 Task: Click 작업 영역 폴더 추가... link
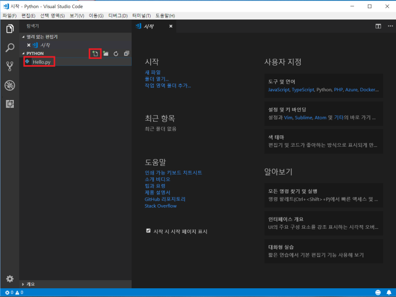click(168, 86)
